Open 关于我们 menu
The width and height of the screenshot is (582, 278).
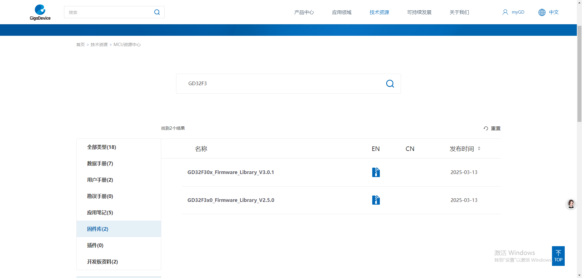tap(459, 12)
